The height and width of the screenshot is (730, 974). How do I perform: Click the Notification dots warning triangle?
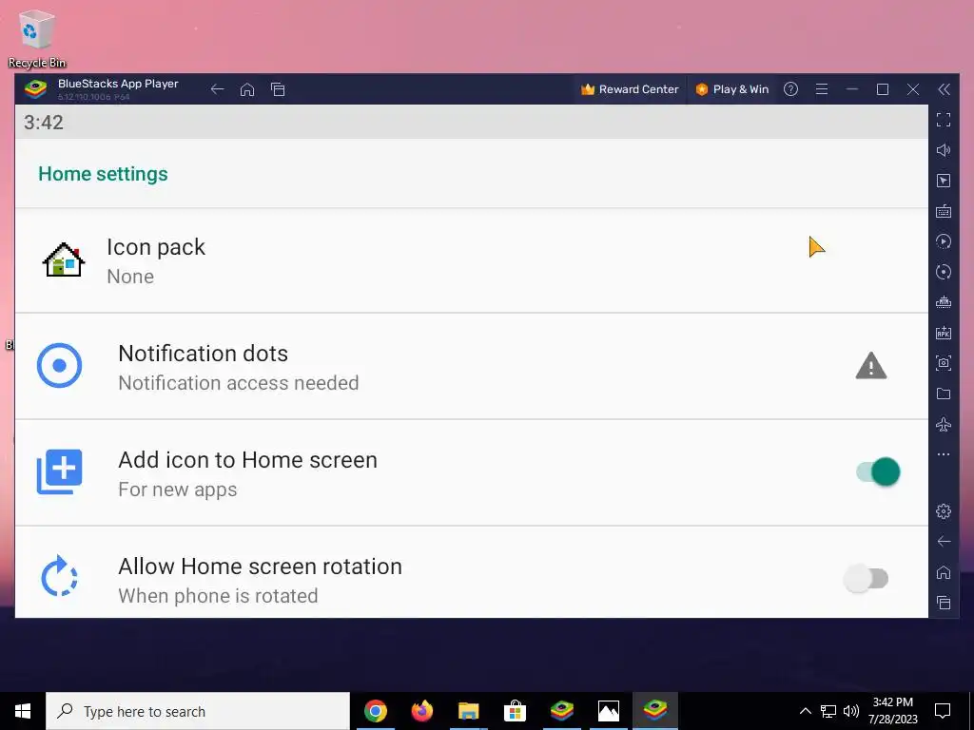871,366
